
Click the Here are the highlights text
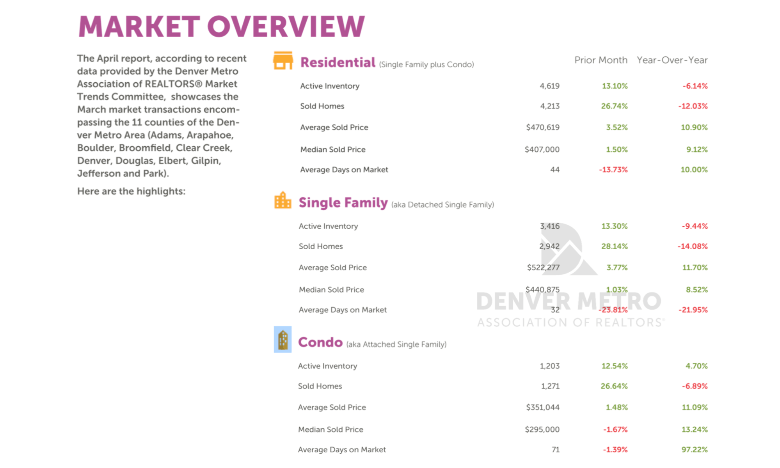tap(131, 191)
